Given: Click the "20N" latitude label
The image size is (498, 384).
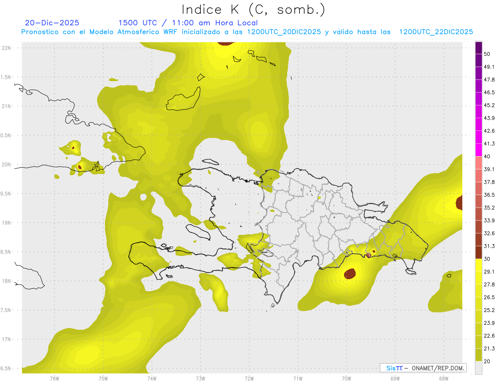Looking at the screenshot, I should click(7, 164).
